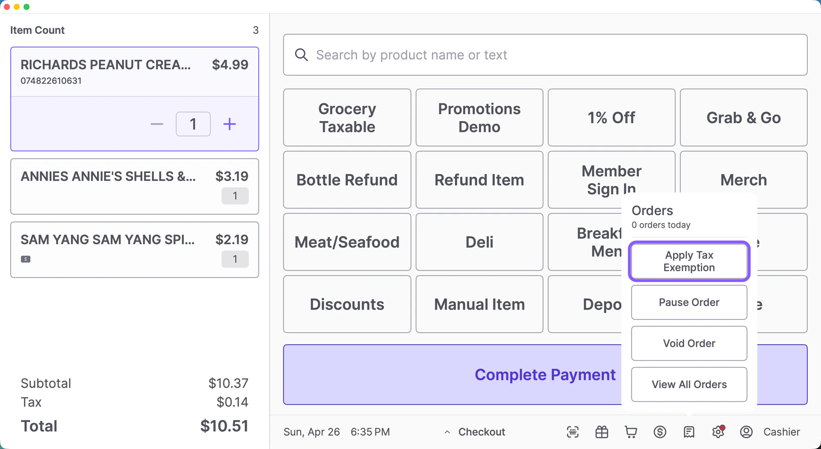Click the Cashier account icon
The height and width of the screenshot is (449, 821).
point(746,432)
